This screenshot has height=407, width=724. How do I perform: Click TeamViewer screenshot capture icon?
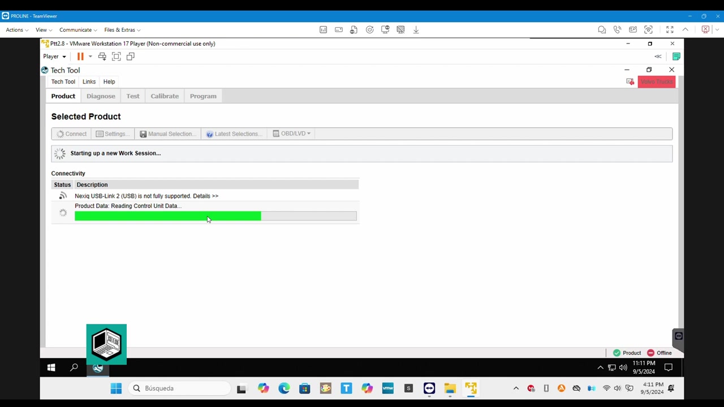click(648, 30)
